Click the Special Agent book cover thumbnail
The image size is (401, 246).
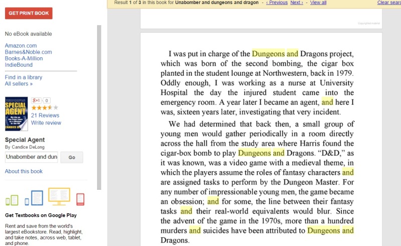click(x=17, y=114)
